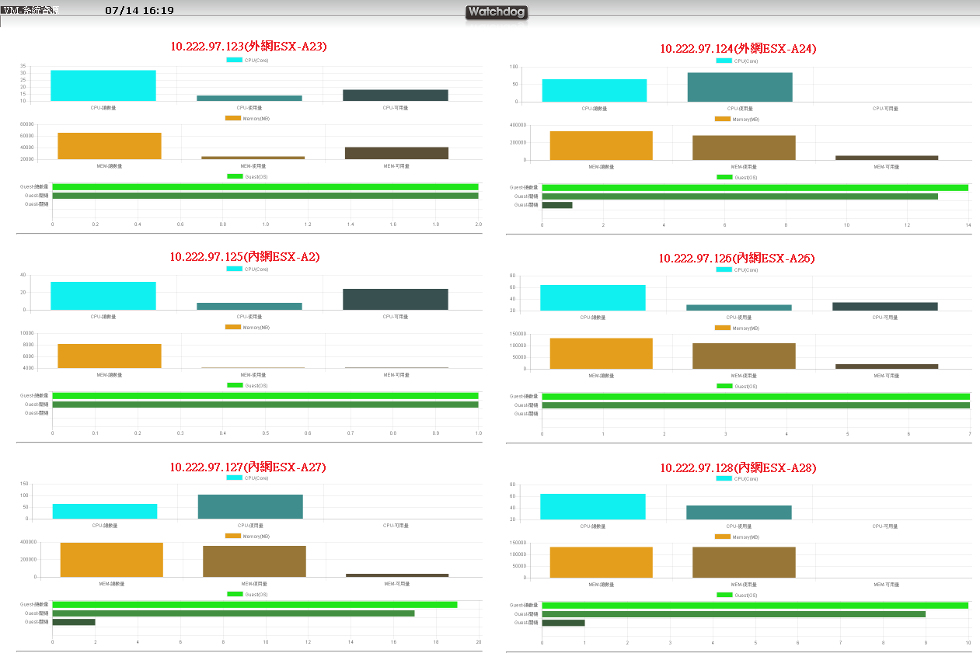Select the VM-系統資源 tab

pos(30,10)
